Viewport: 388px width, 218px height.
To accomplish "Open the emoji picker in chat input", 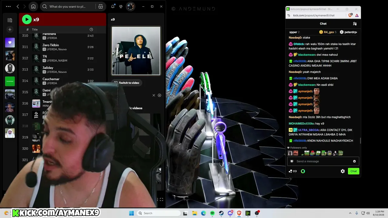I will (354, 161).
